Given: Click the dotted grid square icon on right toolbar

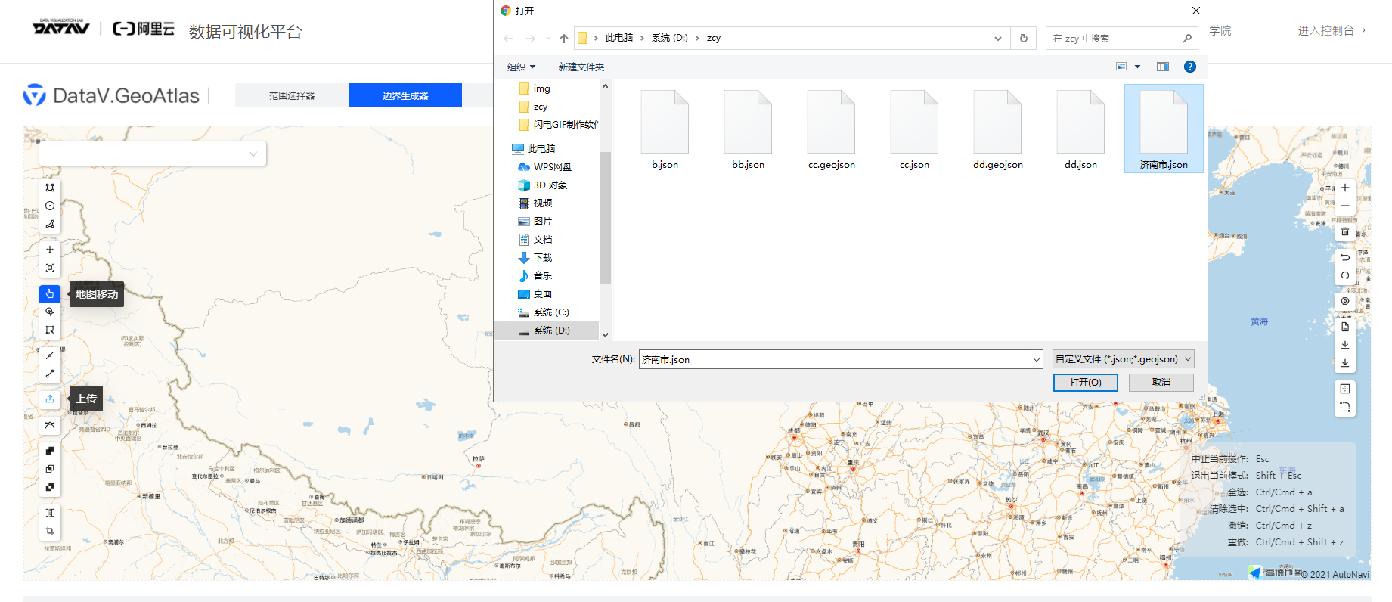Looking at the screenshot, I should [1345, 389].
